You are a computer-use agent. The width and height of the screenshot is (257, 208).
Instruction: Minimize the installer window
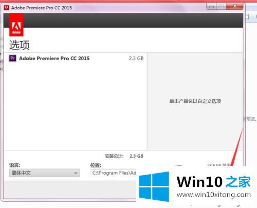coord(212,7)
